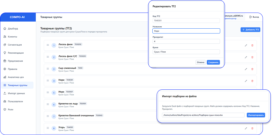
Task: Click the edit pencil for Лосось филе
Action: tap(246, 45)
